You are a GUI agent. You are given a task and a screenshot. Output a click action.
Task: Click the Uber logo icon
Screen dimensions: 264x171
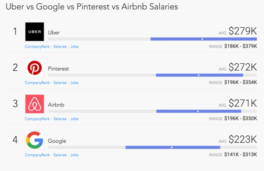pos(35,32)
